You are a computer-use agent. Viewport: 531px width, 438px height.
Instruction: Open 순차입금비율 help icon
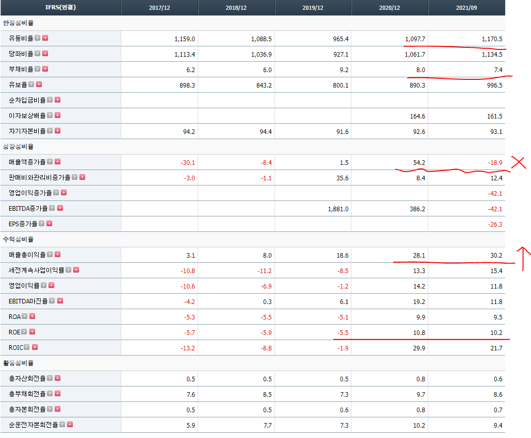point(50,100)
